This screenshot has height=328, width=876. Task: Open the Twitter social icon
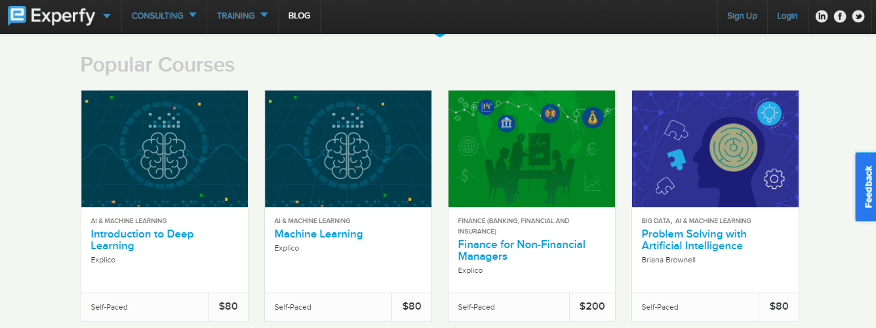pos(858,16)
